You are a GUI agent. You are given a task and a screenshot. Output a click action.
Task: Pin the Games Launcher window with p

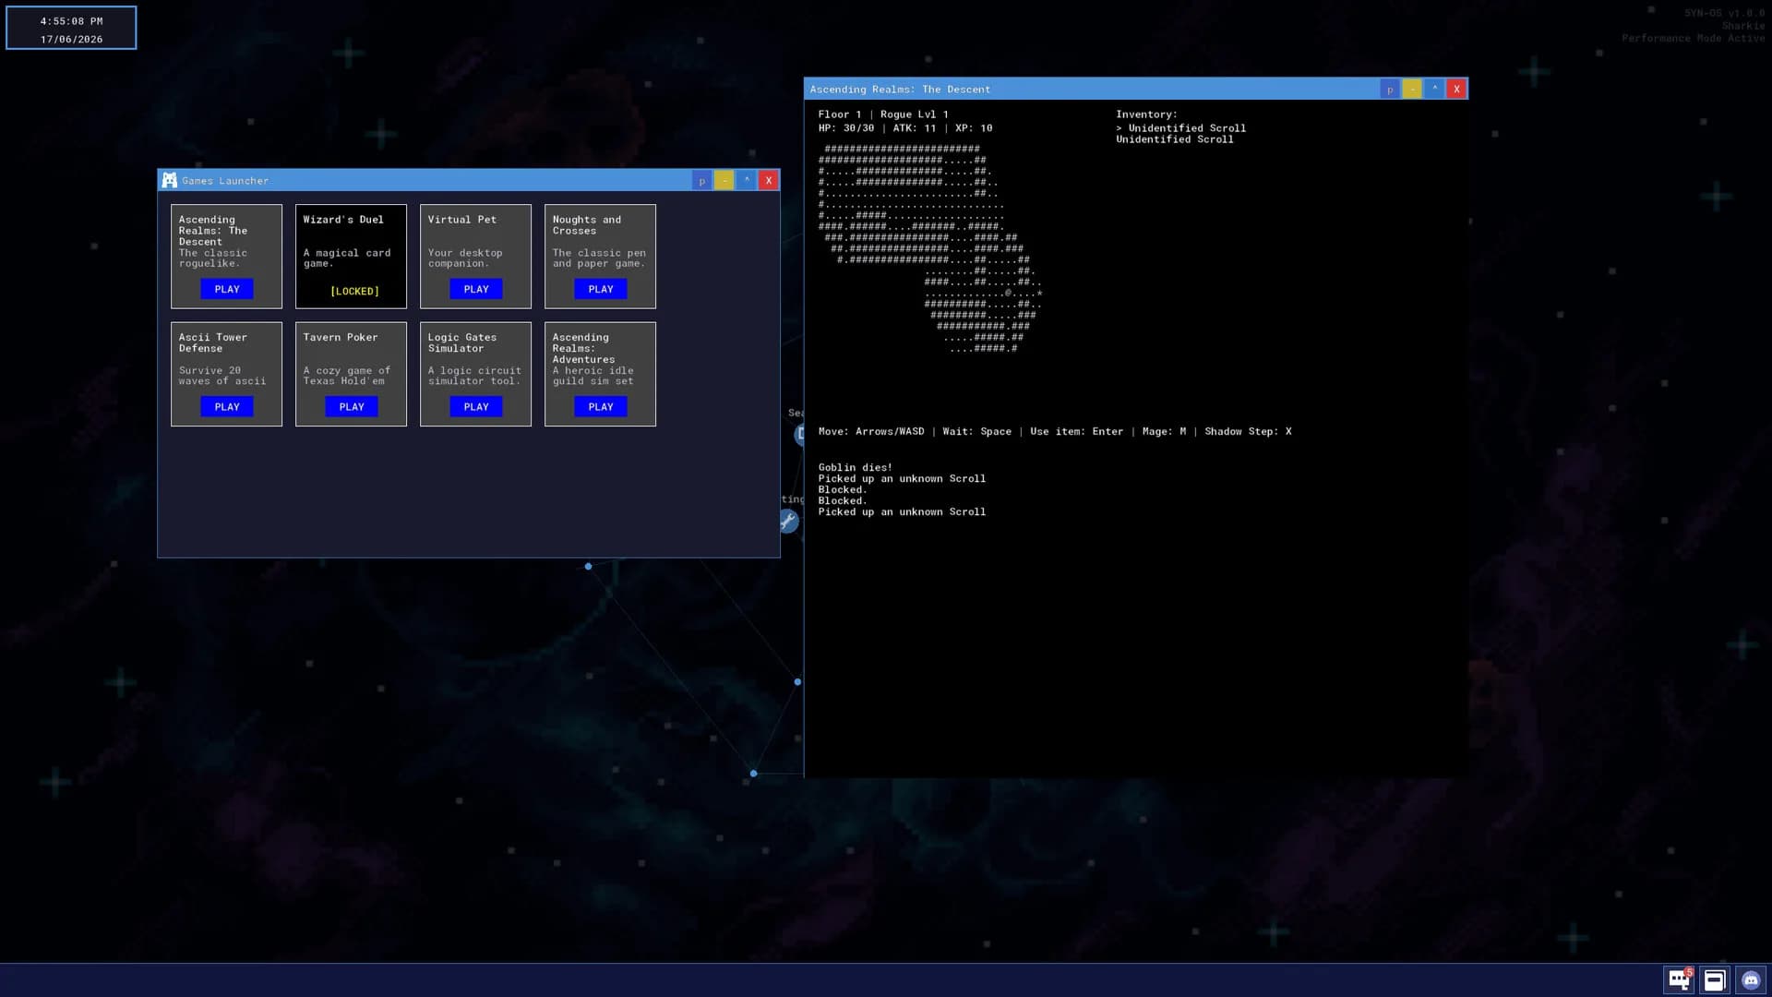click(702, 180)
